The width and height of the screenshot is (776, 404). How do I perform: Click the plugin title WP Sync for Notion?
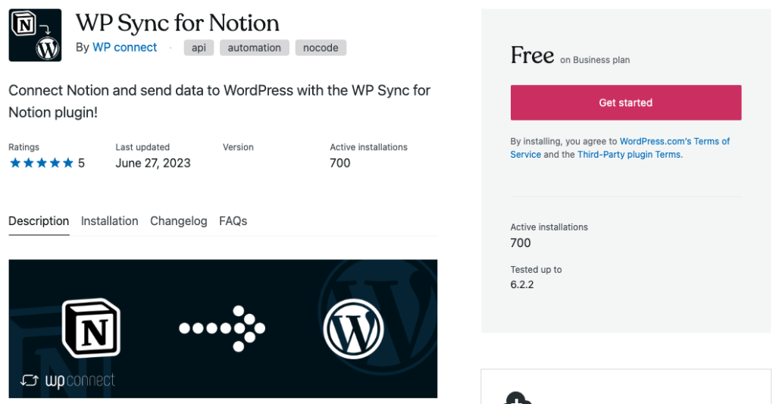click(177, 23)
